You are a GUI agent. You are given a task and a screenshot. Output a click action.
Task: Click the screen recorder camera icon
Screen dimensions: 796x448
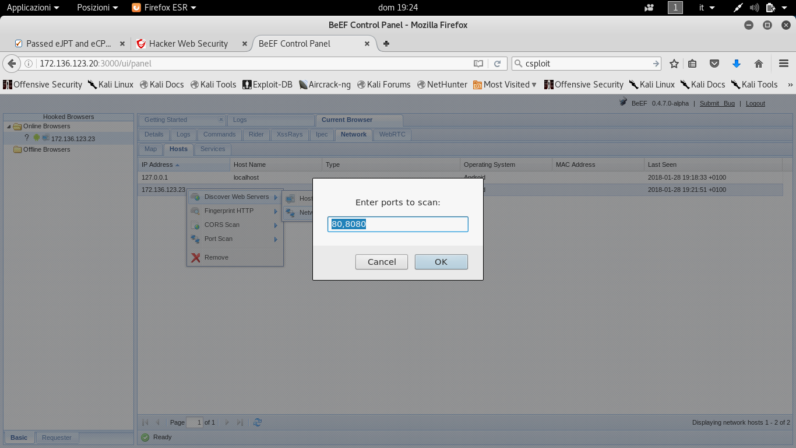[x=649, y=8]
